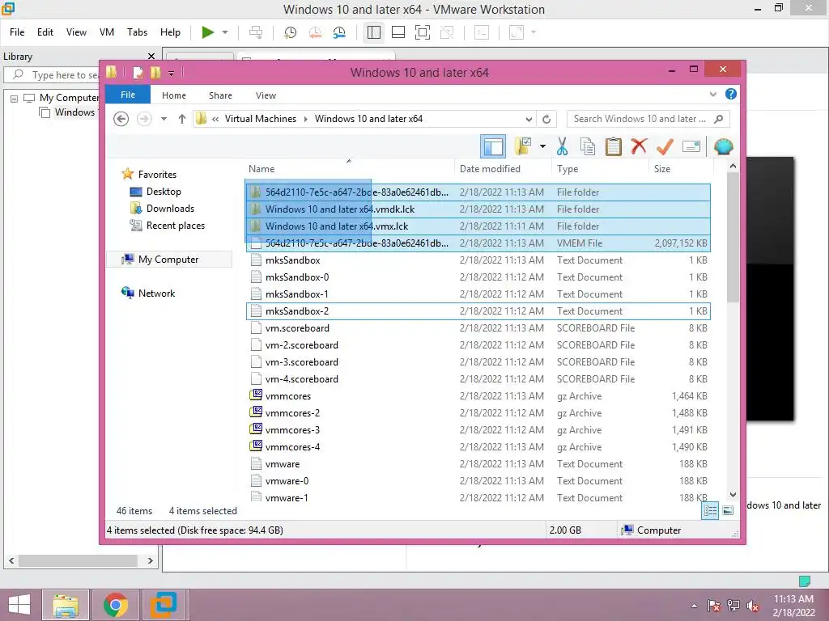This screenshot has width=829, height=621.
Task: Toggle the navigation pane toolbar button
Action: (493, 146)
